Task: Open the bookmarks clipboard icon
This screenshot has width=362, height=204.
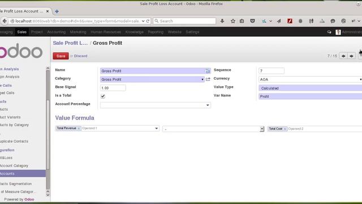Action: [242, 21]
